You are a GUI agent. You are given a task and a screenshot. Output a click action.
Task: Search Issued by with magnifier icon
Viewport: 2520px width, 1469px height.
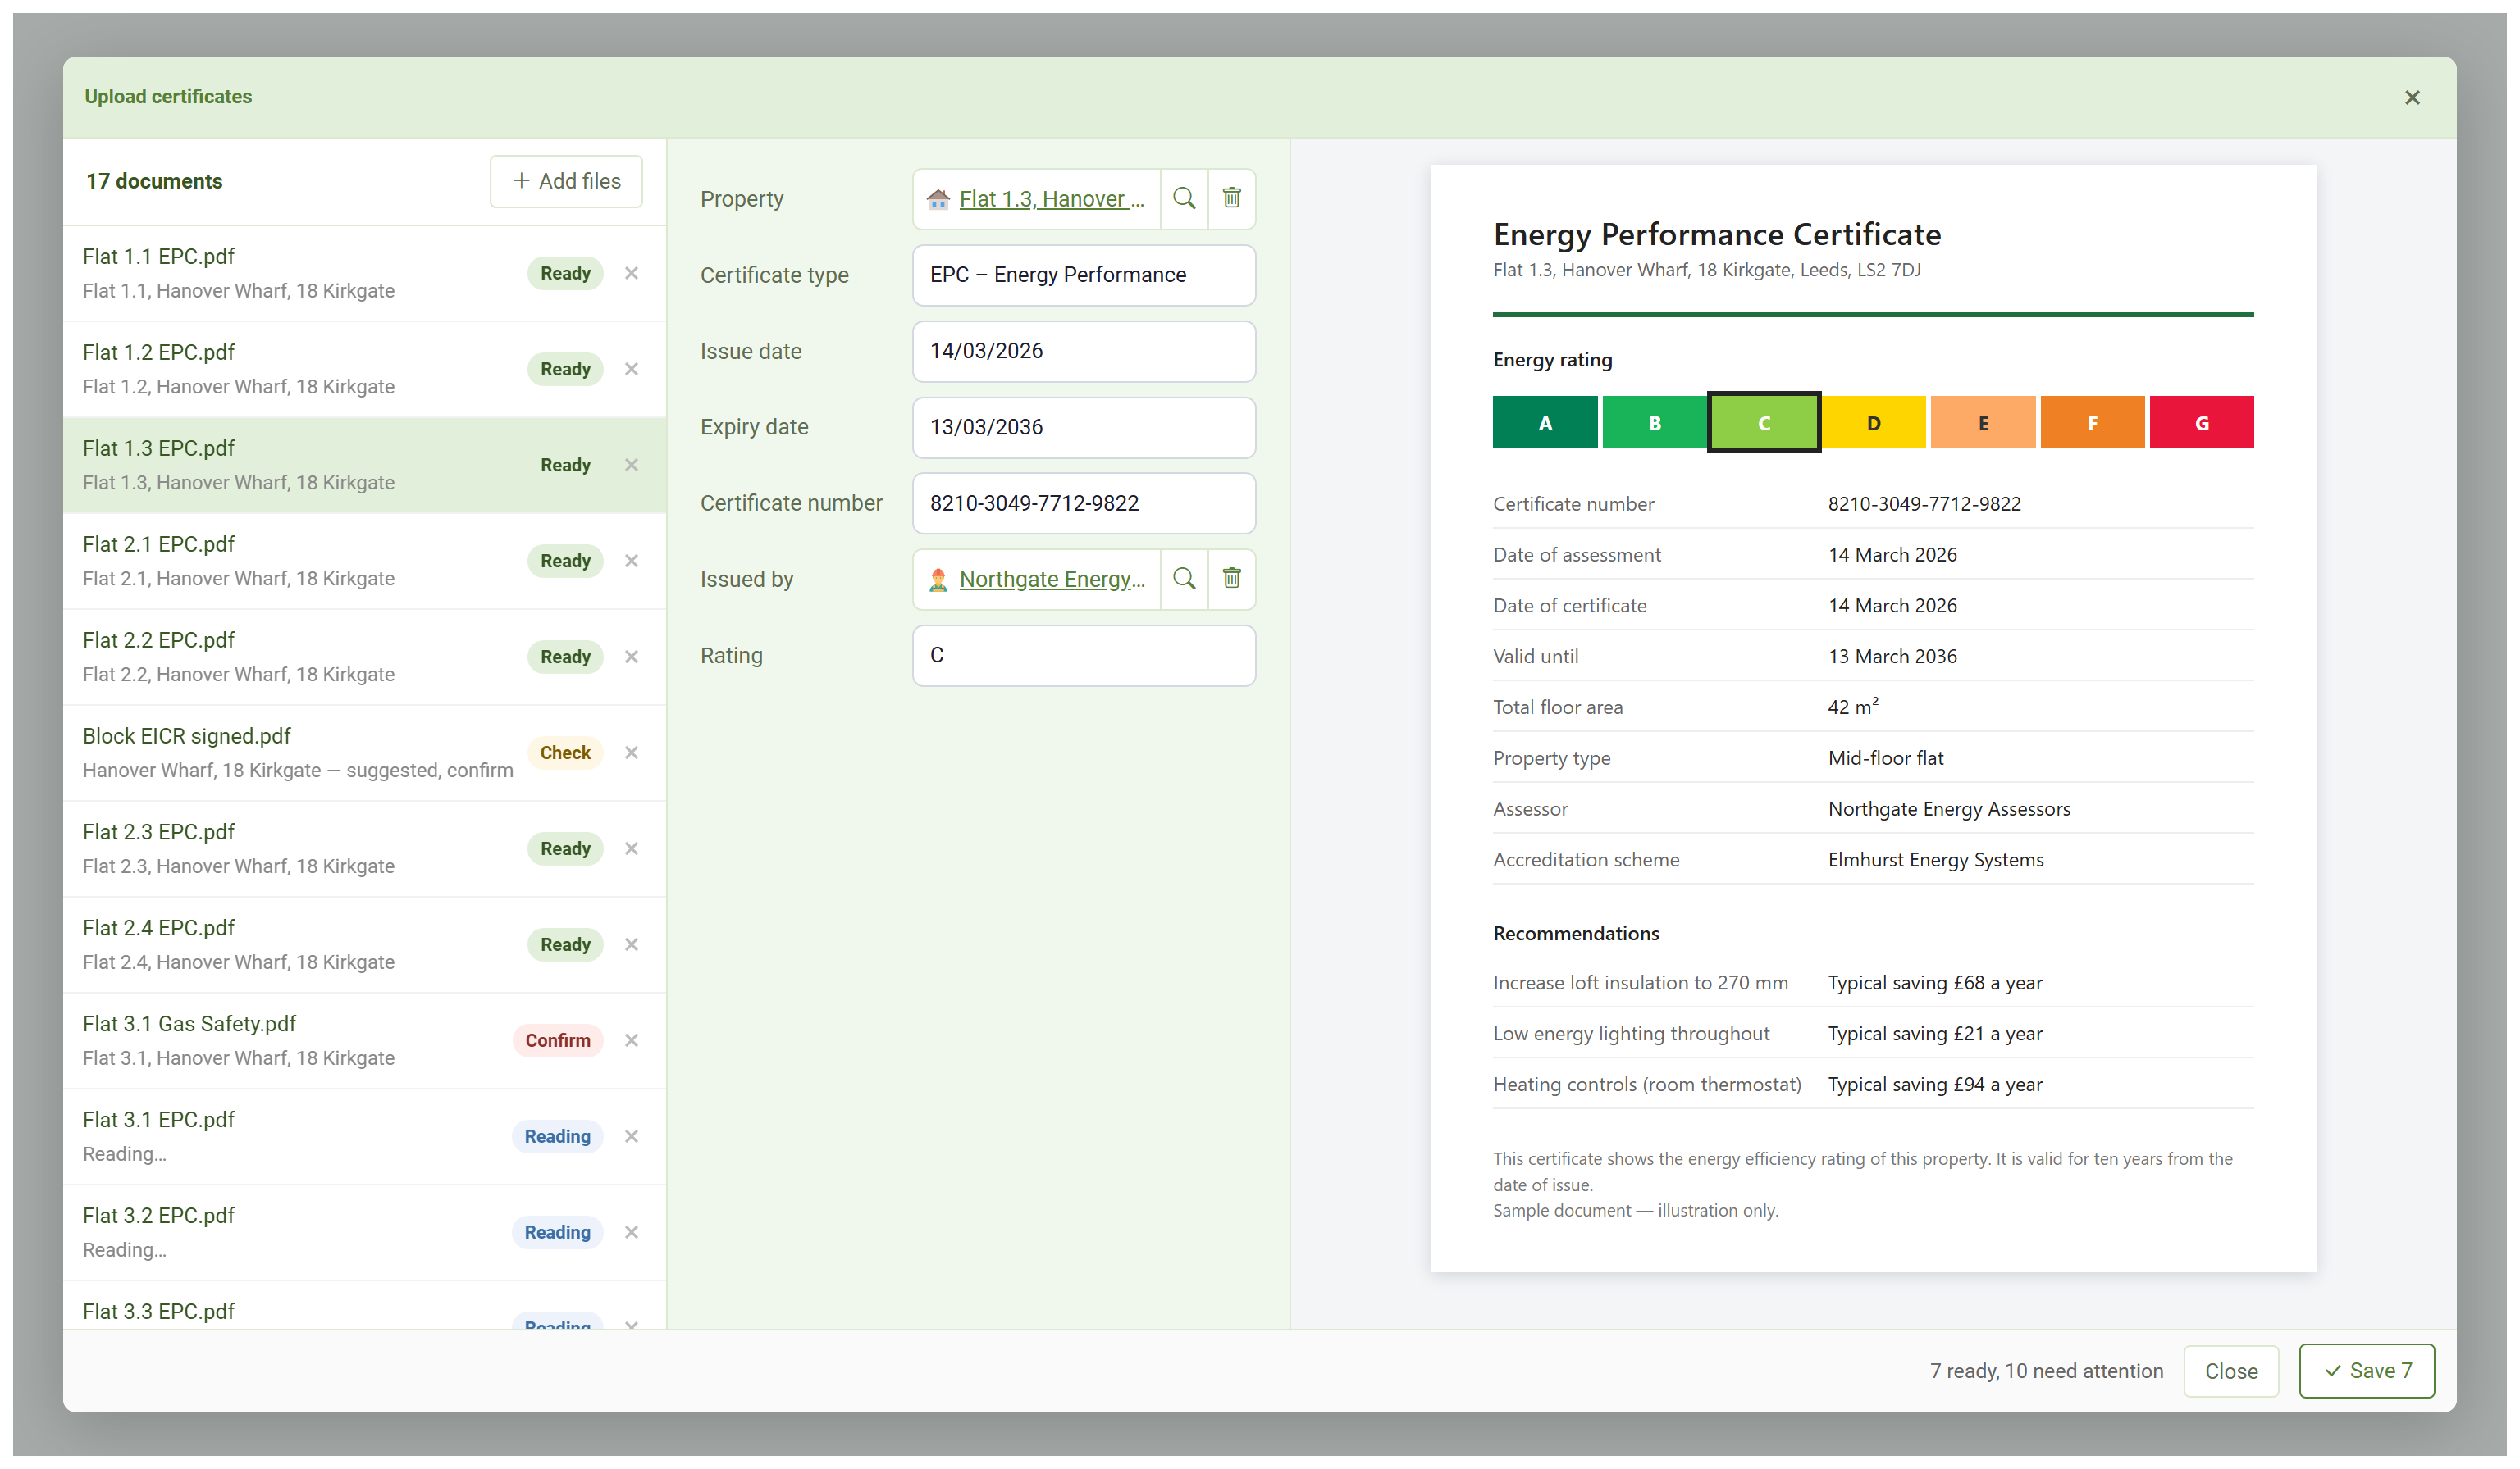[1184, 579]
